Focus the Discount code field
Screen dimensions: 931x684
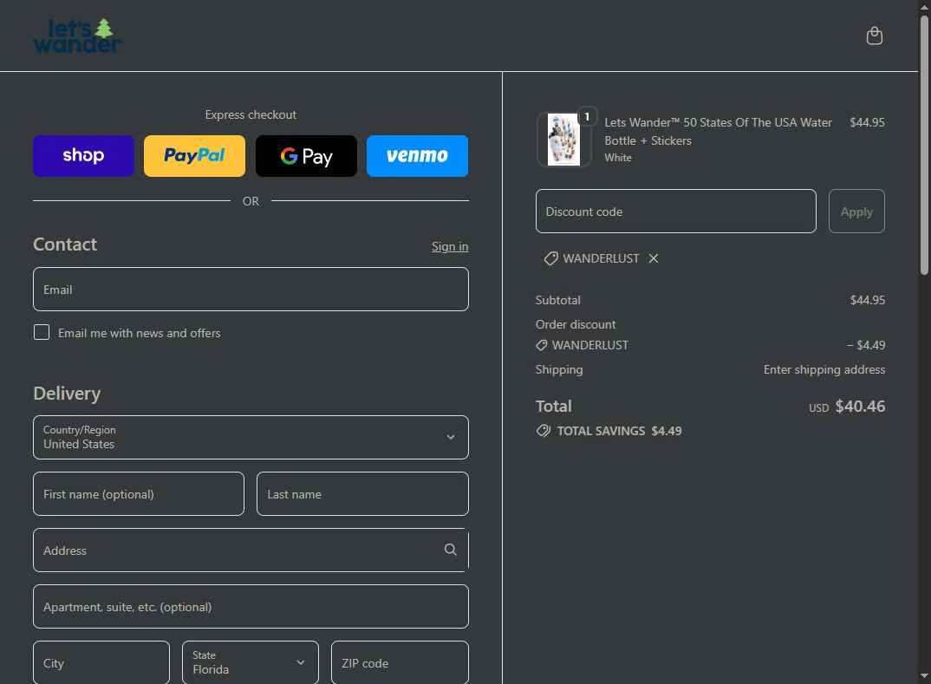point(675,212)
